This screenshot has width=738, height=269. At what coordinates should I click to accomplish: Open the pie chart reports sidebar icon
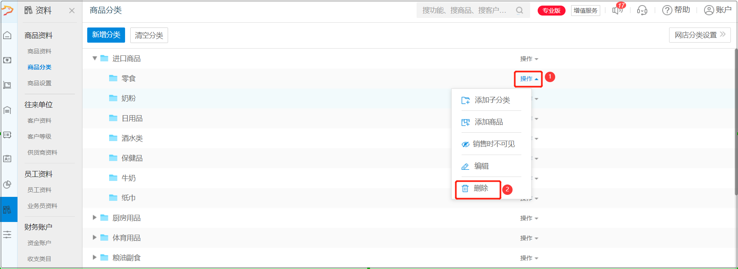[x=7, y=185]
